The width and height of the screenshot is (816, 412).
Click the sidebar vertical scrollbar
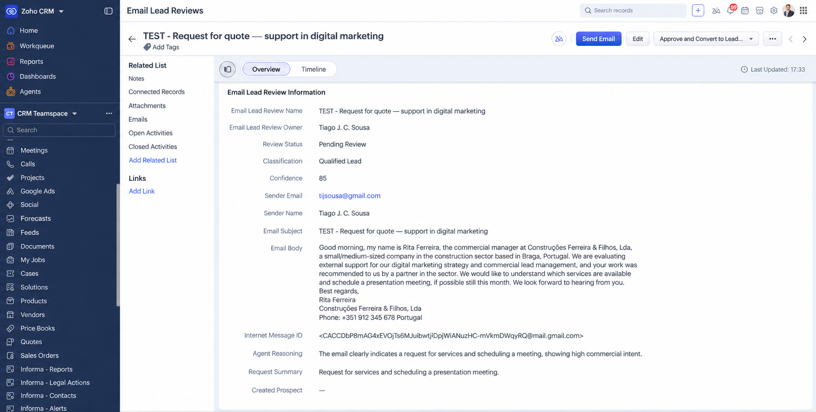[118, 245]
